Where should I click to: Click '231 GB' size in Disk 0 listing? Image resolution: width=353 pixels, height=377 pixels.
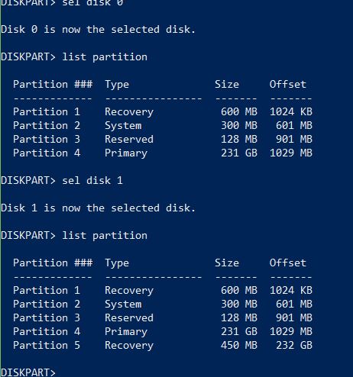point(239,153)
